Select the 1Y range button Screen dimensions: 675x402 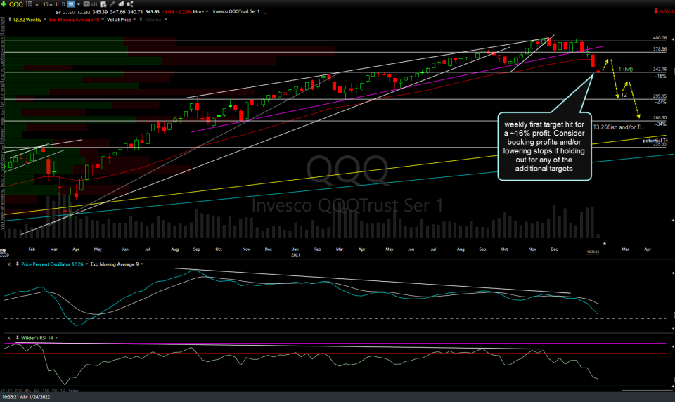click(x=10, y=391)
